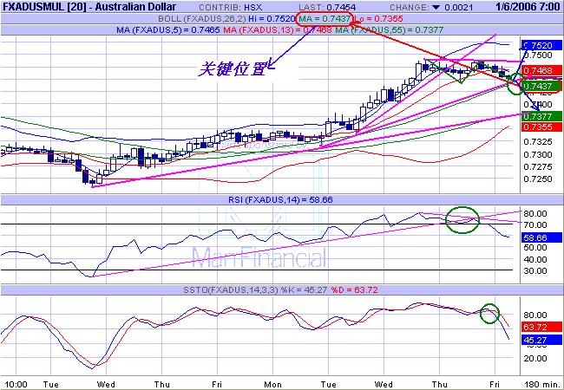Click the MA (FXADUS,13) legend in red

(x=278, y=30)
